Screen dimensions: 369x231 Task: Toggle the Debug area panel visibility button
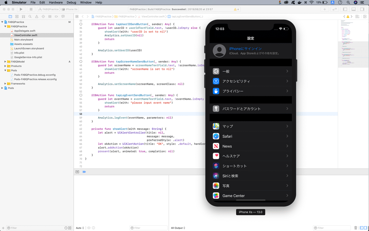pyautogui.click(x=354, y=9)
